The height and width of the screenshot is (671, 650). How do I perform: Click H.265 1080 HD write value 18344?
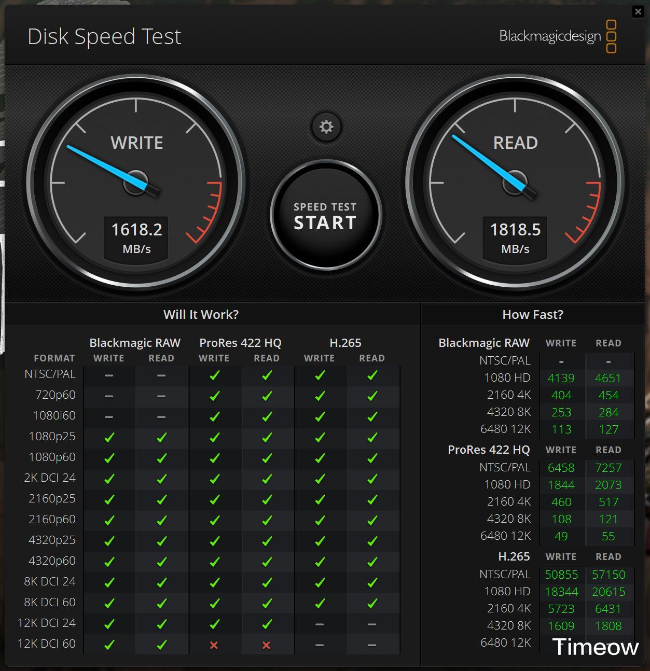click(561, 592)
